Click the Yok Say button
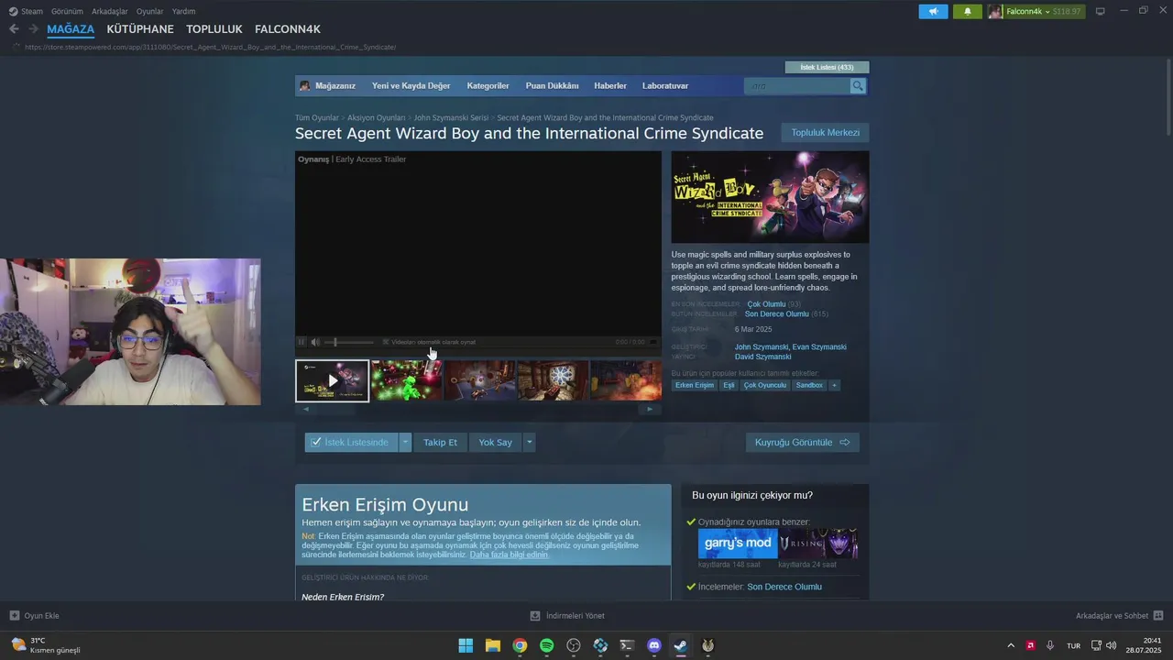The height and width of the screenshot is (660, 1173). tap(496, 442)
